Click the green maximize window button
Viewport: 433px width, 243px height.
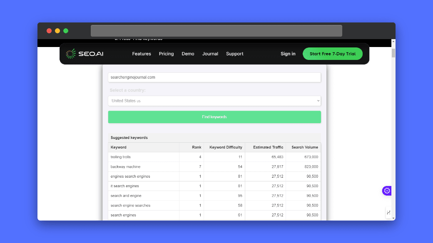(x=66, y=31)
